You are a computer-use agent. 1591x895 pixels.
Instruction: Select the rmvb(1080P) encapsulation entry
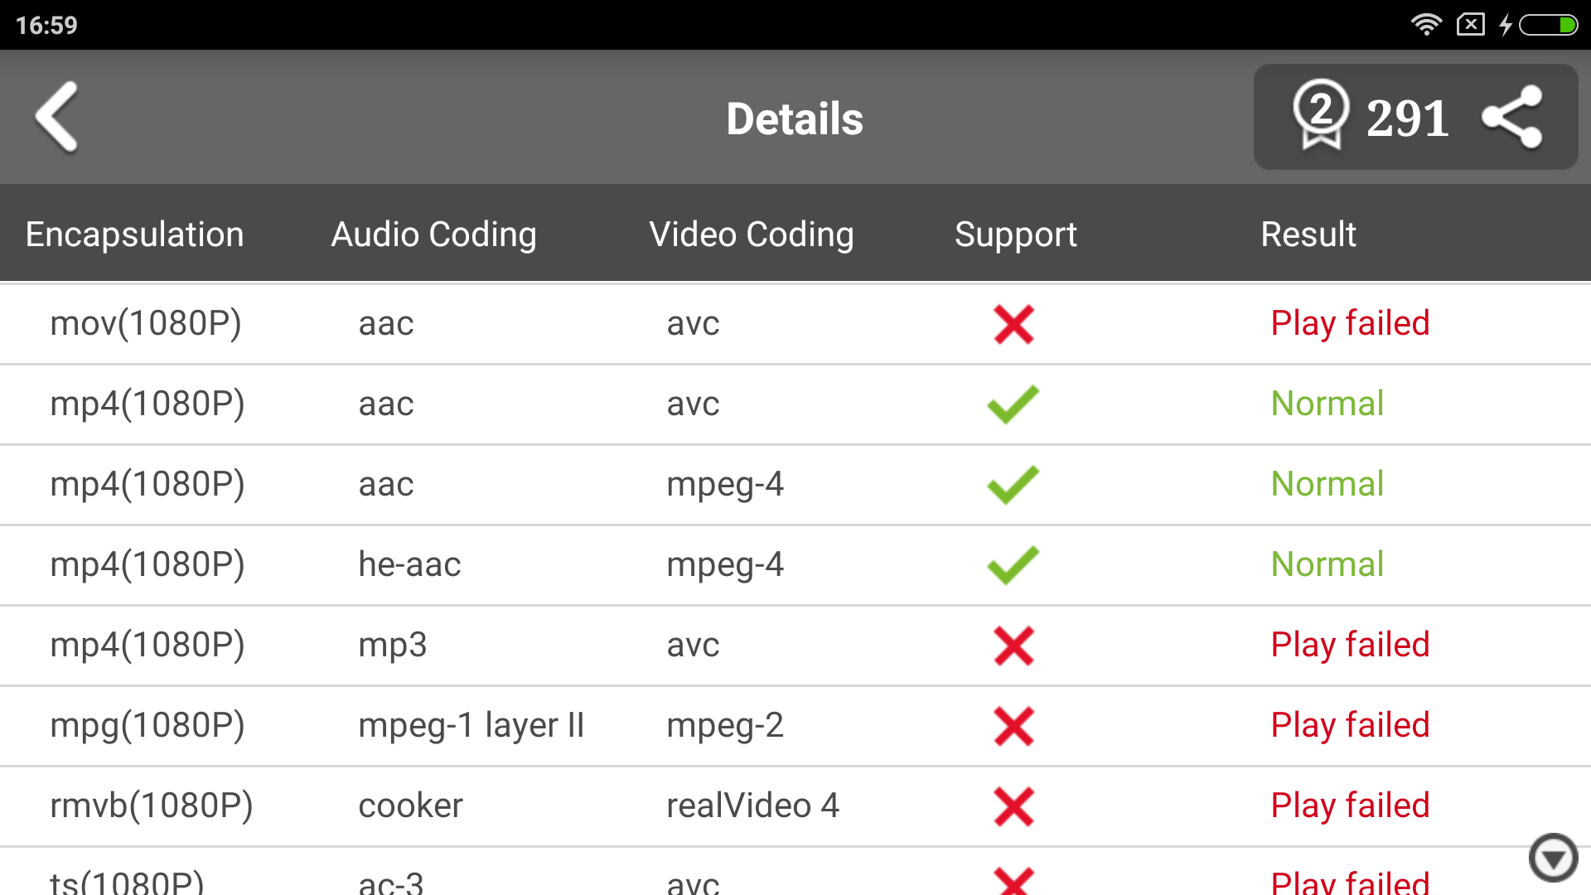point(151,805)
